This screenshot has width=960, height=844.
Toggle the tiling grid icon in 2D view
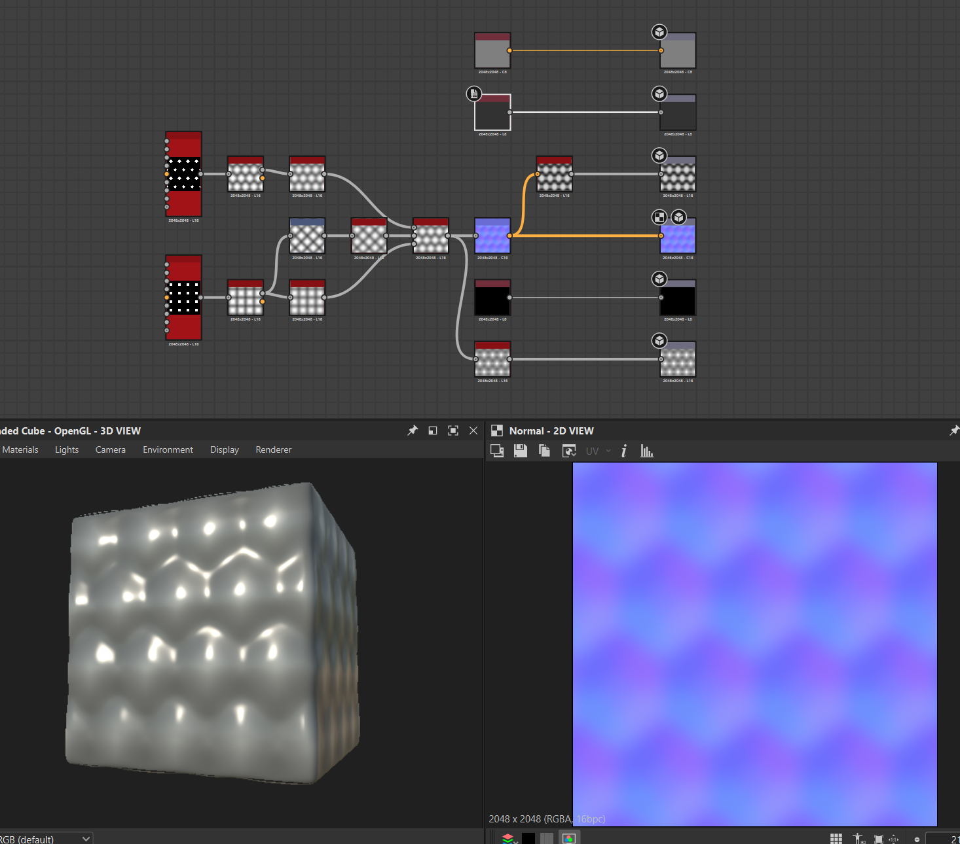(836, 838)
